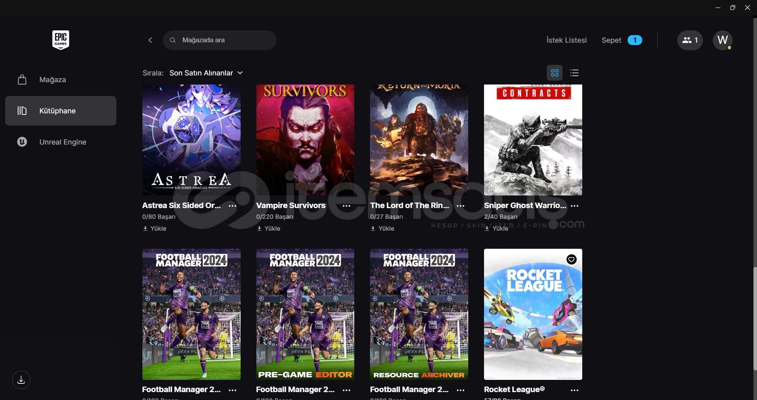Install The Lord of The Rings via Yükle
This screenshot has width=757, height=400.
[x=382, y=228]
